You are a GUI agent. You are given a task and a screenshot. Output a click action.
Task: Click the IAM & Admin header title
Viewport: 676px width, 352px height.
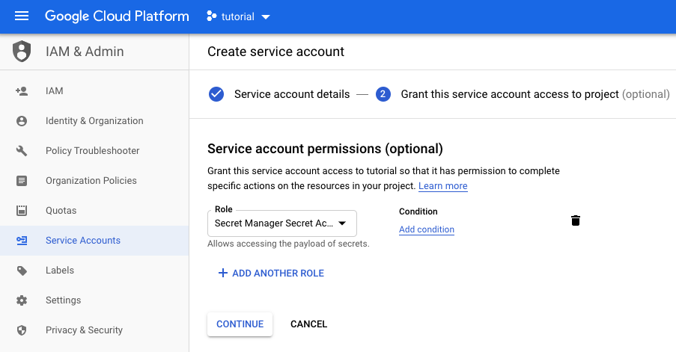[85, 52]
